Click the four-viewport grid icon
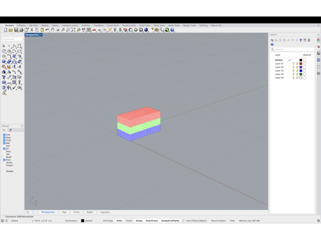The height and width of the screenshot is (240, 321). (x=89, y=30)
